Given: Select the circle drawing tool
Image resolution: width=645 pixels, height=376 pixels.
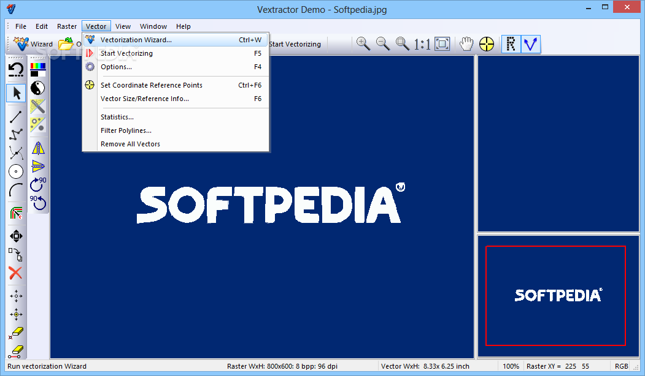Looking at the screenshot, I should tap(16, 171).
